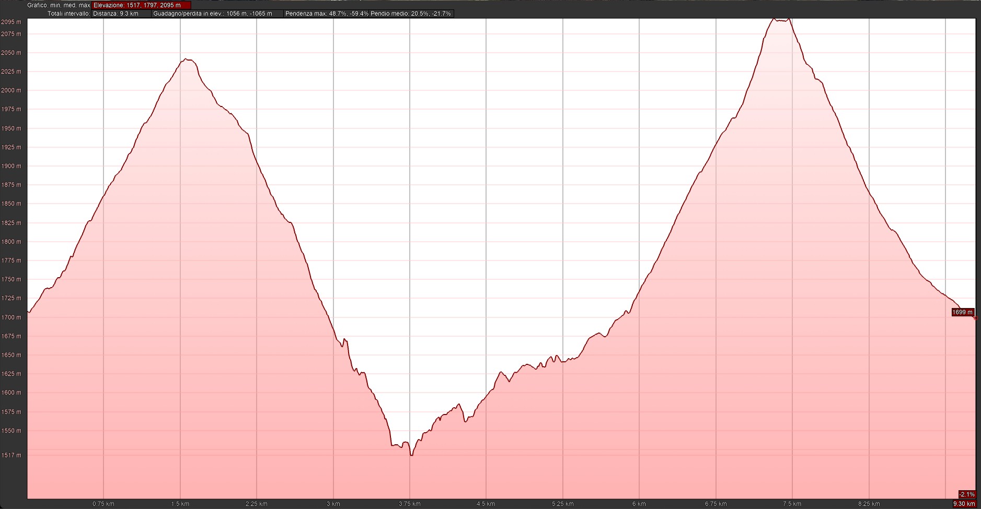The image size is (981, 509).
Task: Click the 1517 m y-axis label
Action: coord(11,455)
